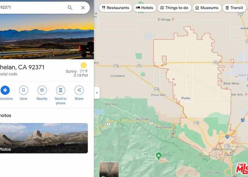This screenshot has width=248, height=177.
Task: Clear the search with X icon
Action: pyautogui.click(x=83, y=8)
